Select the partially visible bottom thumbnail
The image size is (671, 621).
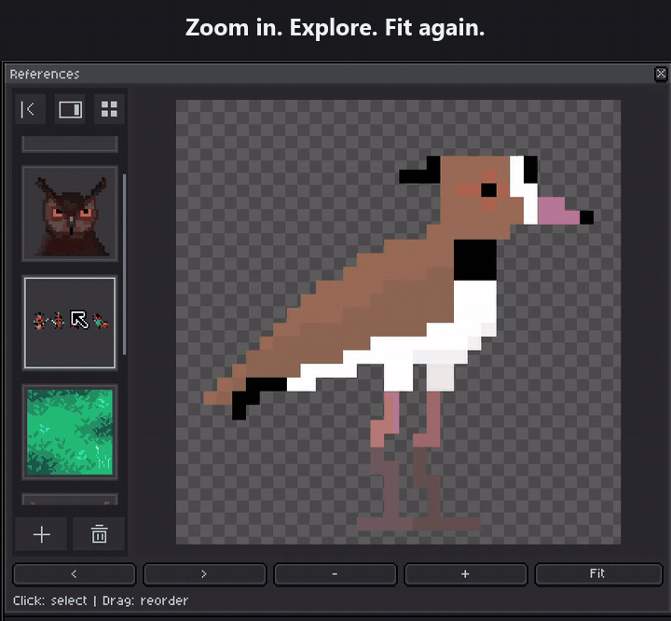click(70, 500)
